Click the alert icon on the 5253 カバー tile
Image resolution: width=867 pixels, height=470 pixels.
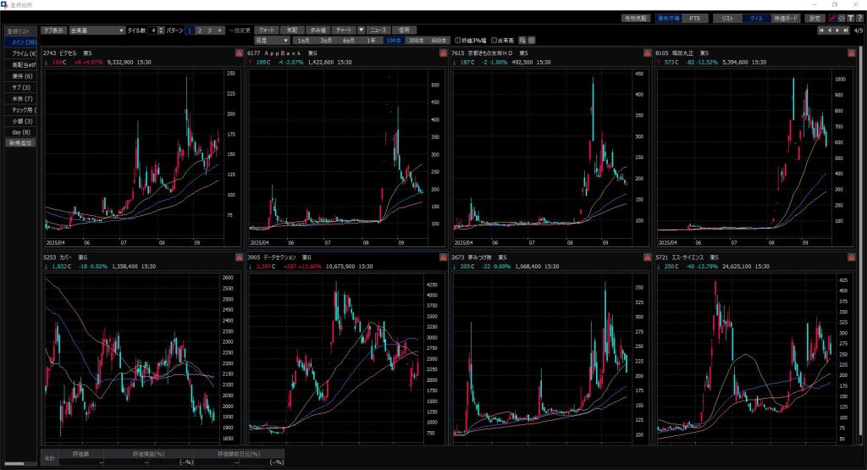(239, 257)
